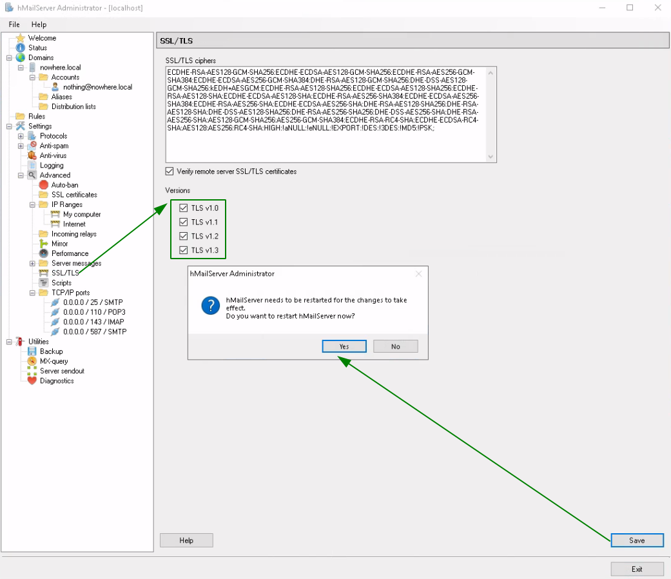Image resolution: width=671 pixels, height=579 pixels.
Task: Collapse the IP Ranges node
Action: tap(32, 204)
